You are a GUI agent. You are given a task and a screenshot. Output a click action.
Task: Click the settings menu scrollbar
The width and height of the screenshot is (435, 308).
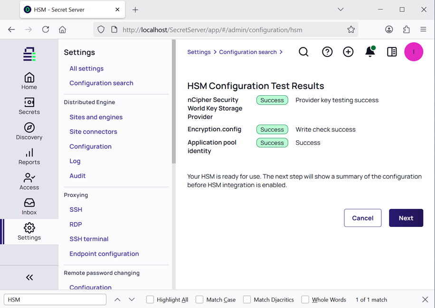(x=174, y=101)
